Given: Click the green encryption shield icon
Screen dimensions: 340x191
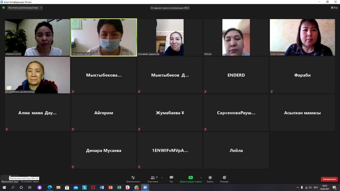Looking at the screenshot, I should [3, 8].
